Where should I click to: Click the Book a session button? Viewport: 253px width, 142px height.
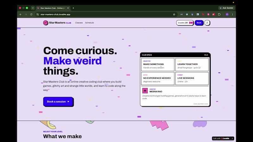[58, 102]
